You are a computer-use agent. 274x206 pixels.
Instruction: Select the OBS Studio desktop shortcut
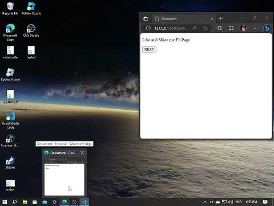31,30
